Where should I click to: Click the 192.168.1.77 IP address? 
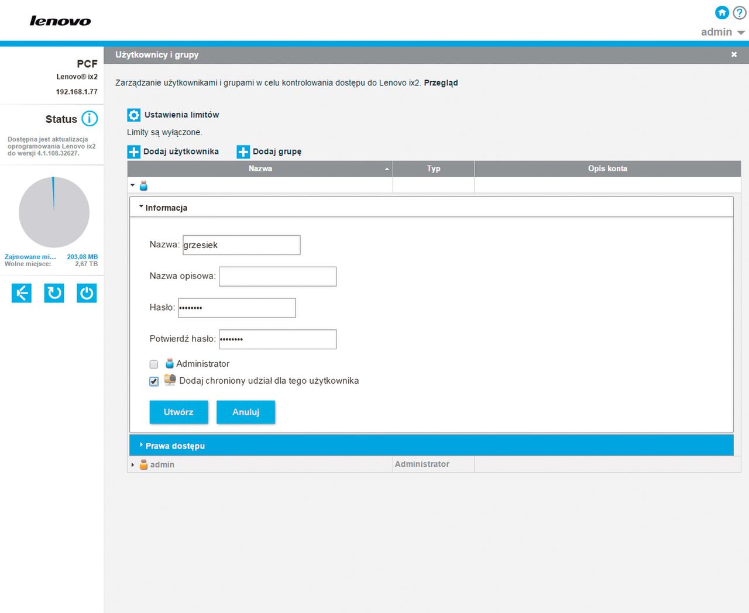click(77, 92)
